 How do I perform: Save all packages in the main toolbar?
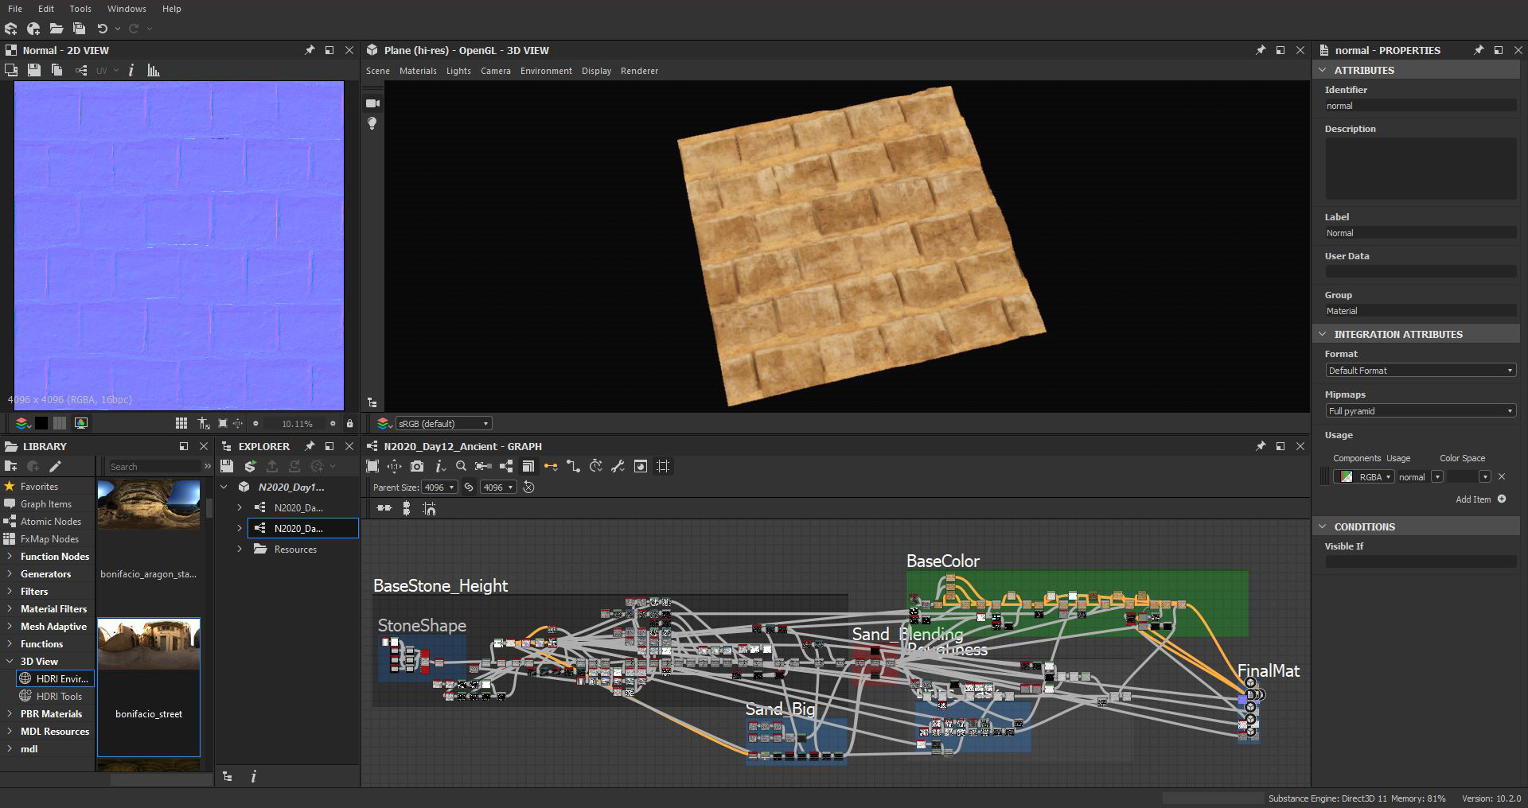click(x=79, y=29)
